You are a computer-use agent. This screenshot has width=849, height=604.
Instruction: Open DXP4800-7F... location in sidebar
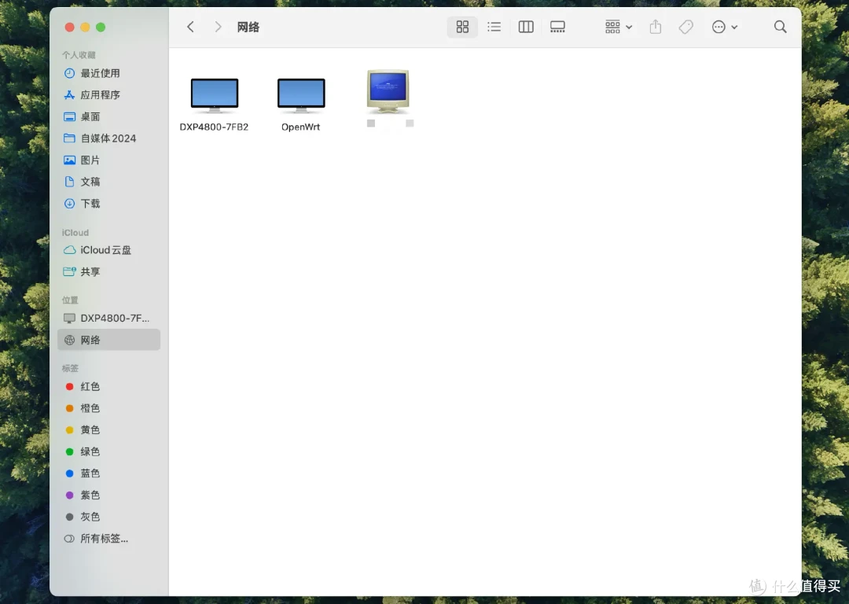pos(108,318)
